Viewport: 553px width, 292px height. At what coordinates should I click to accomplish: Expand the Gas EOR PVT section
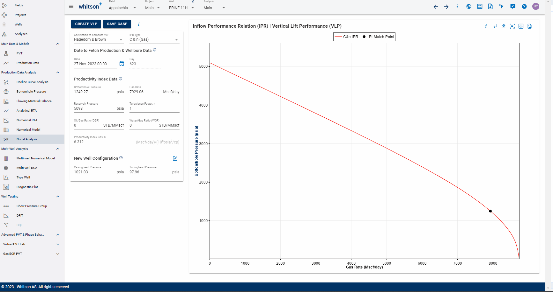[x=58, y=254]
